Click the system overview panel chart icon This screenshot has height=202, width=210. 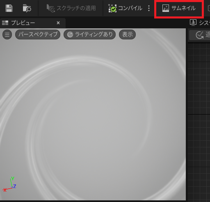[193, 23]
